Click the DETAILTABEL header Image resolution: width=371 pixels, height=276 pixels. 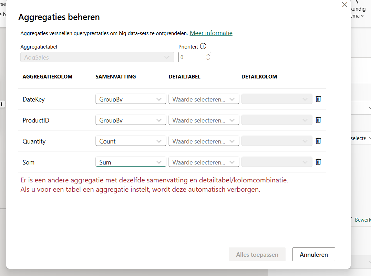(x=185, y=76)
